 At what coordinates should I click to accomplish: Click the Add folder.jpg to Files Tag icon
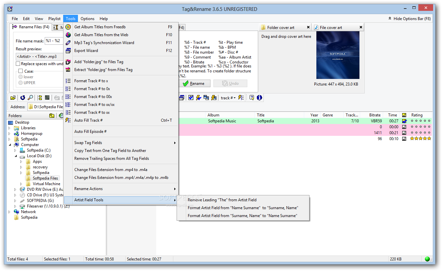(x=68, y=62)
